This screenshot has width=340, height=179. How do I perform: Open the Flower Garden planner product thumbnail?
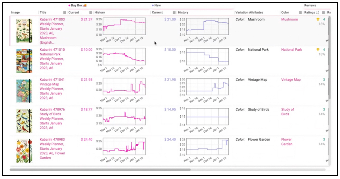[24, 151]
